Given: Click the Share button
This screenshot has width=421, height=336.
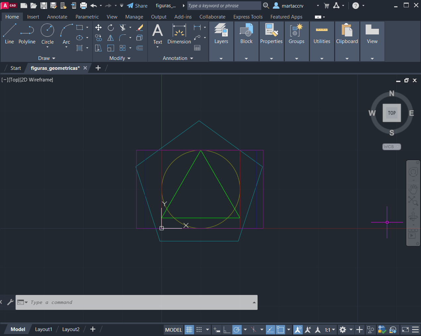Looking at the screenshot, I should tap(137, 6).
